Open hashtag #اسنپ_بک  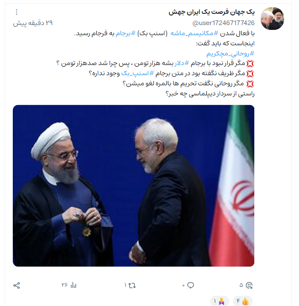(x=137, y=74)
